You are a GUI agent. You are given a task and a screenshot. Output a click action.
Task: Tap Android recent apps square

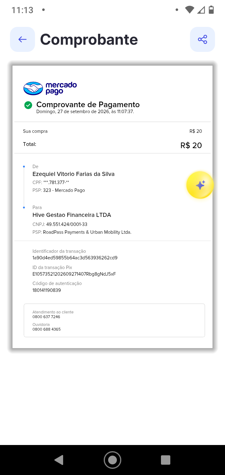(x=166, y=460)
